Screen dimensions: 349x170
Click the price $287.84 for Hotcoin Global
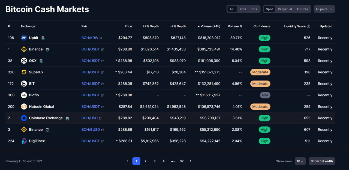125,107
